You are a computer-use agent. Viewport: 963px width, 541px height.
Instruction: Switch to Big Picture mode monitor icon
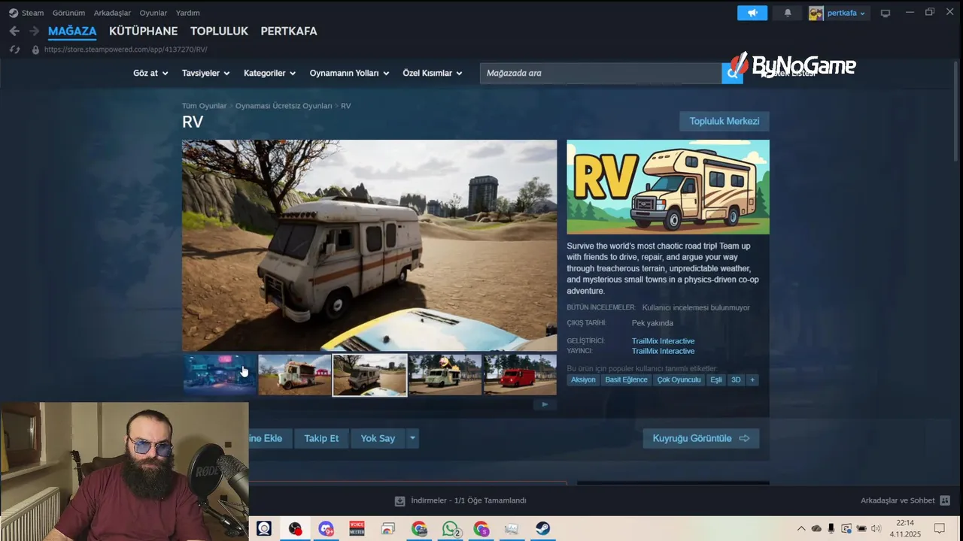click(x=886, y=13)
